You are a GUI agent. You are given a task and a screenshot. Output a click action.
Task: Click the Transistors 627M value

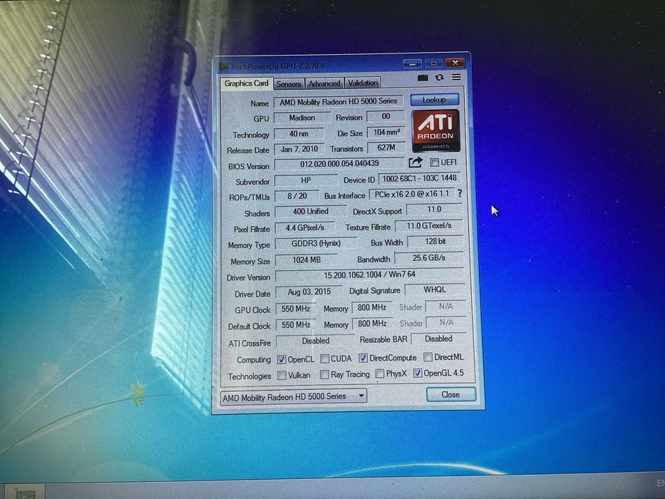[386, 148]
